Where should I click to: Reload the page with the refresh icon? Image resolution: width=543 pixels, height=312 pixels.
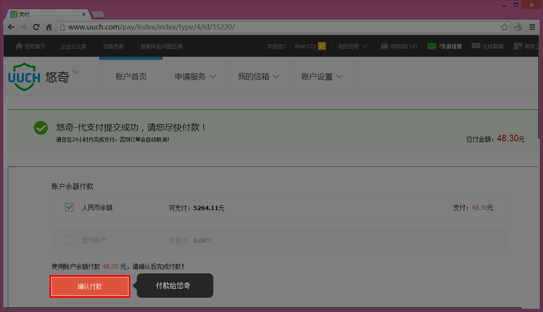36,27
